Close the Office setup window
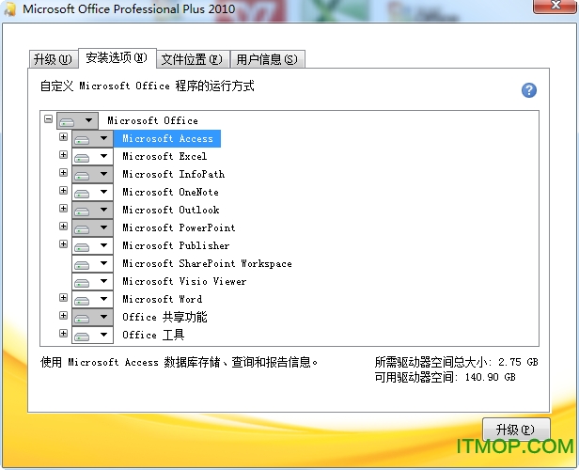 click(555, 5)
